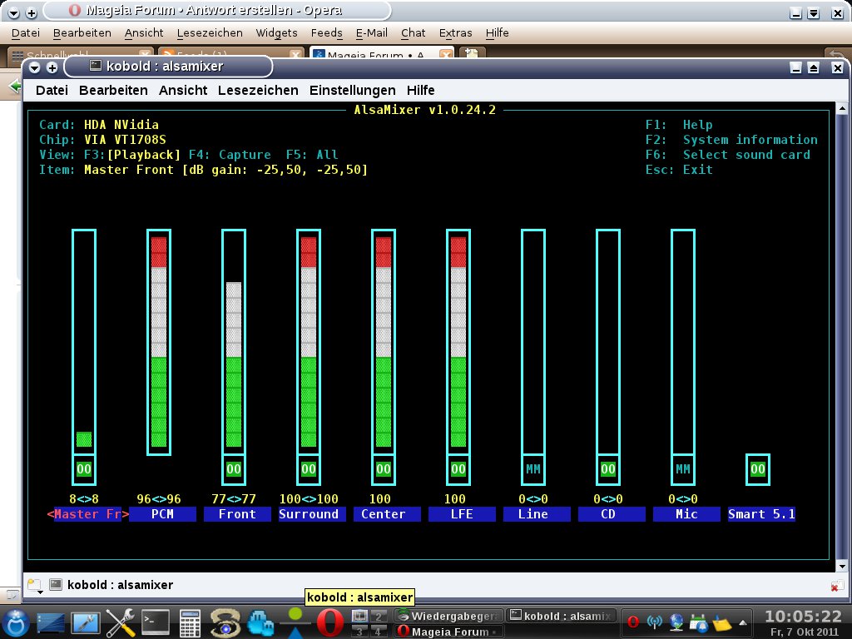Toggle mute box under Center channel
The width and height of the screenshot is (852, 639).
384,469
